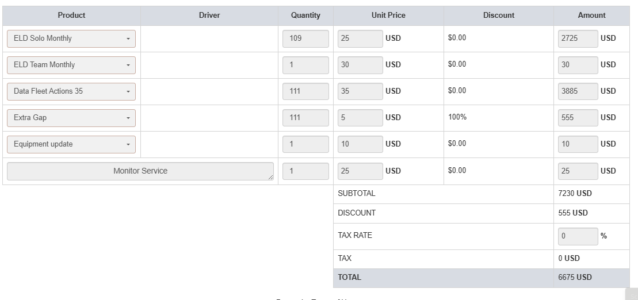This screenshot has height=300, width=638.
Task: Click the Quantity column header
Action: (305, 16)
